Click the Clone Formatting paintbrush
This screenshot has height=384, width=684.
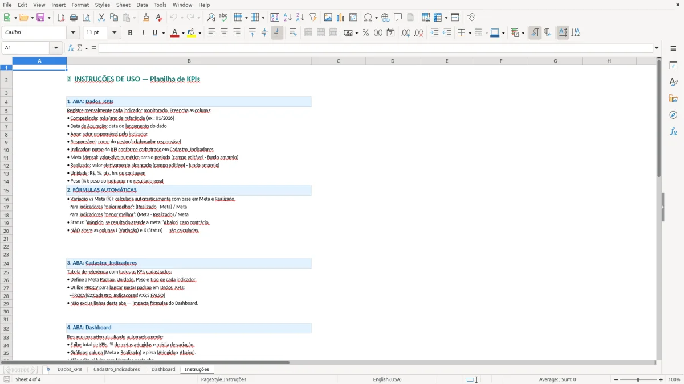click(x=146, y=18)
